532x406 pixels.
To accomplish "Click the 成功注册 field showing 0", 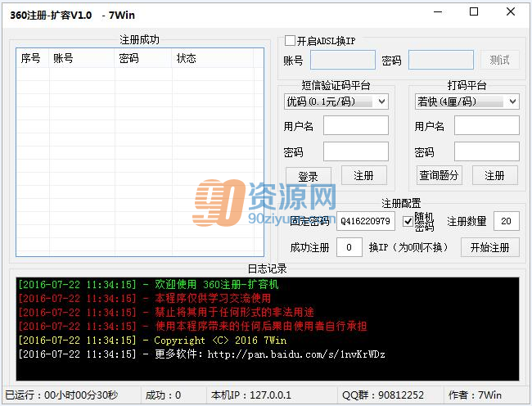I will pos(349,247).
